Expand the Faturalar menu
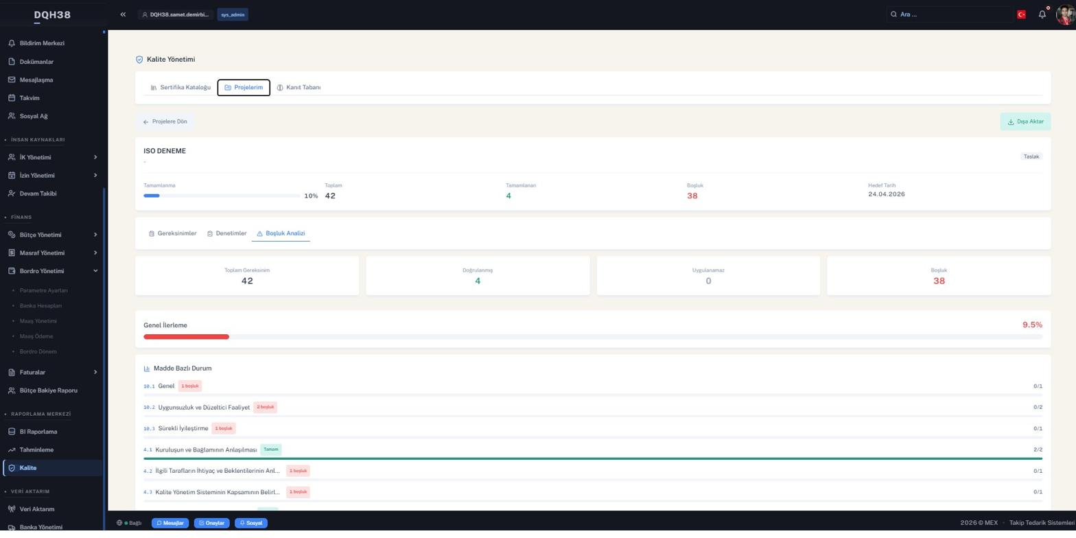The width and height of the screenshot is (1076, 538). coord(53,373)
